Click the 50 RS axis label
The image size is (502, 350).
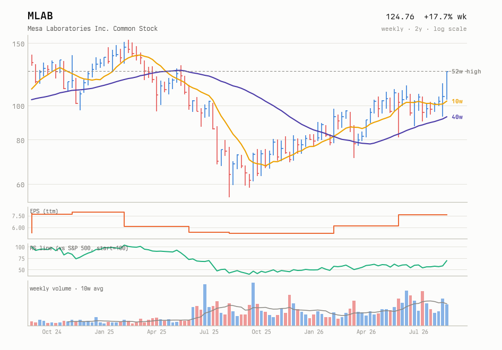click(x=21, y=270)
